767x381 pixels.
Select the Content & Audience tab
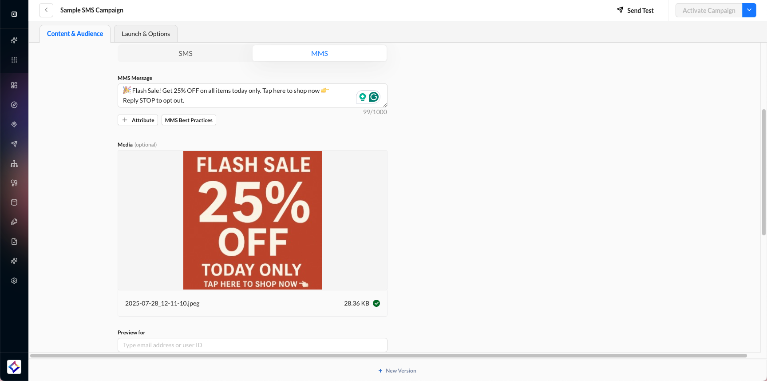click(75, 34)
